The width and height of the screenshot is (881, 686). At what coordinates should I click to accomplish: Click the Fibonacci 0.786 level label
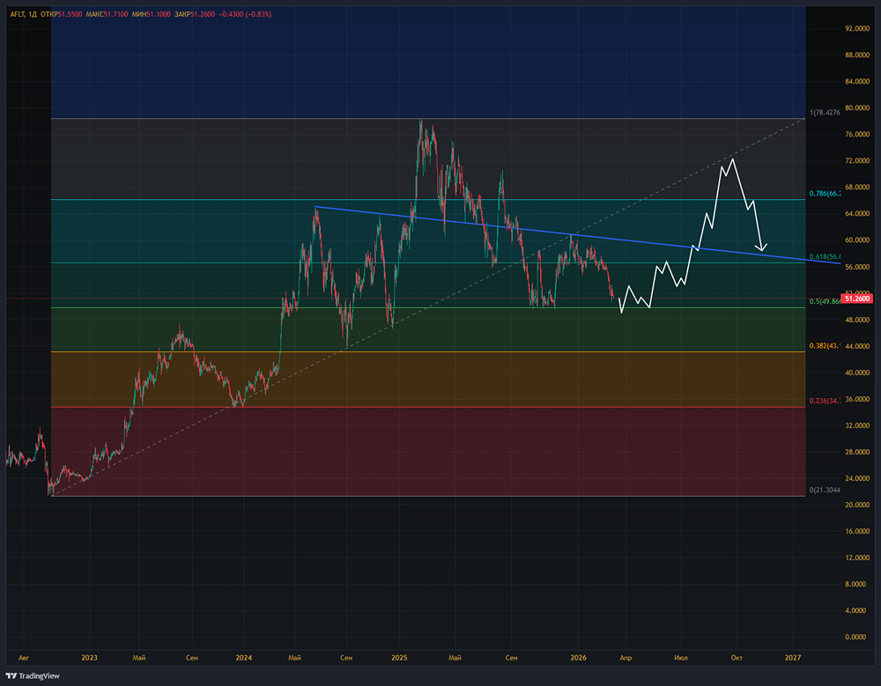click(825, 193)
